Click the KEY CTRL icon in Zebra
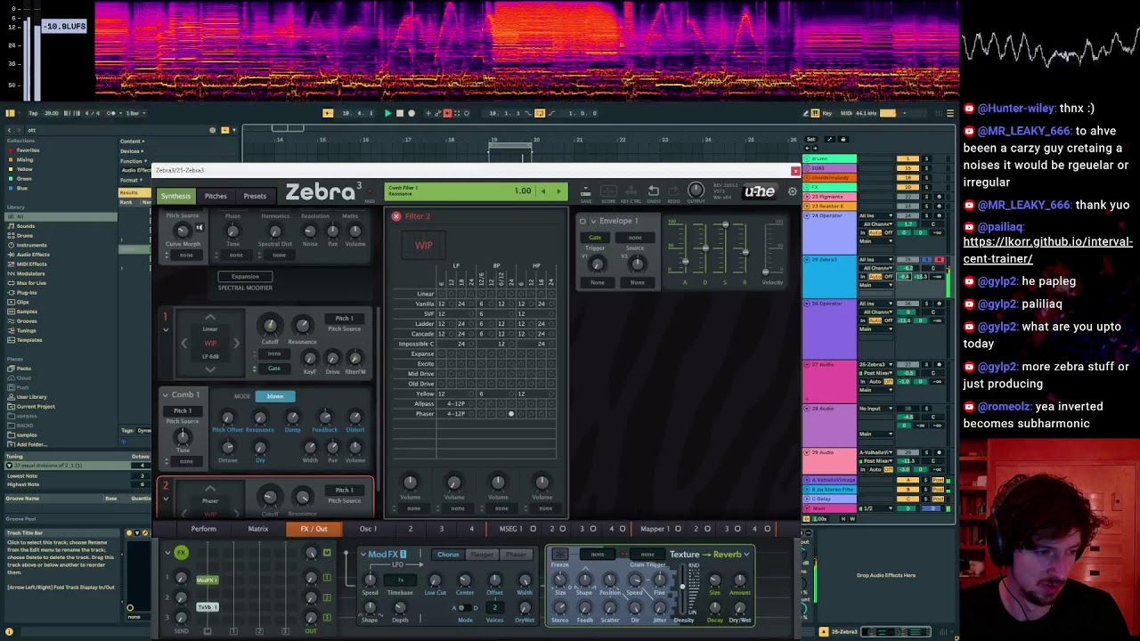 631,192
